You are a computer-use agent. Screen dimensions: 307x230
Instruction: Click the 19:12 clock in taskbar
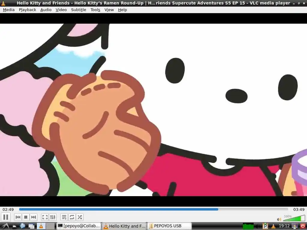tap(284, 226)
